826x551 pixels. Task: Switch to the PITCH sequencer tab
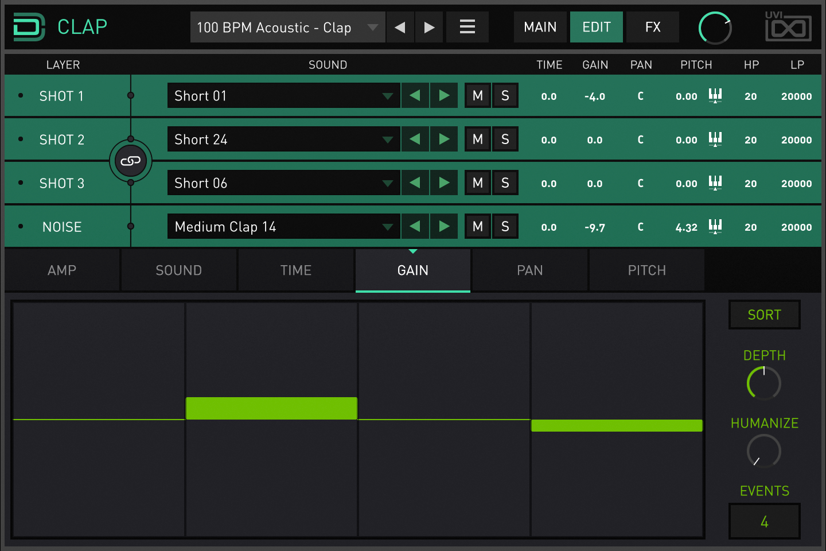click(x=646, y=270)
